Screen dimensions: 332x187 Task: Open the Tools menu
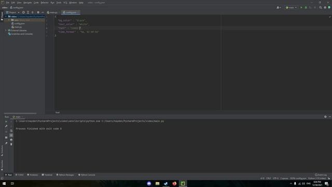tap(59, 3)
